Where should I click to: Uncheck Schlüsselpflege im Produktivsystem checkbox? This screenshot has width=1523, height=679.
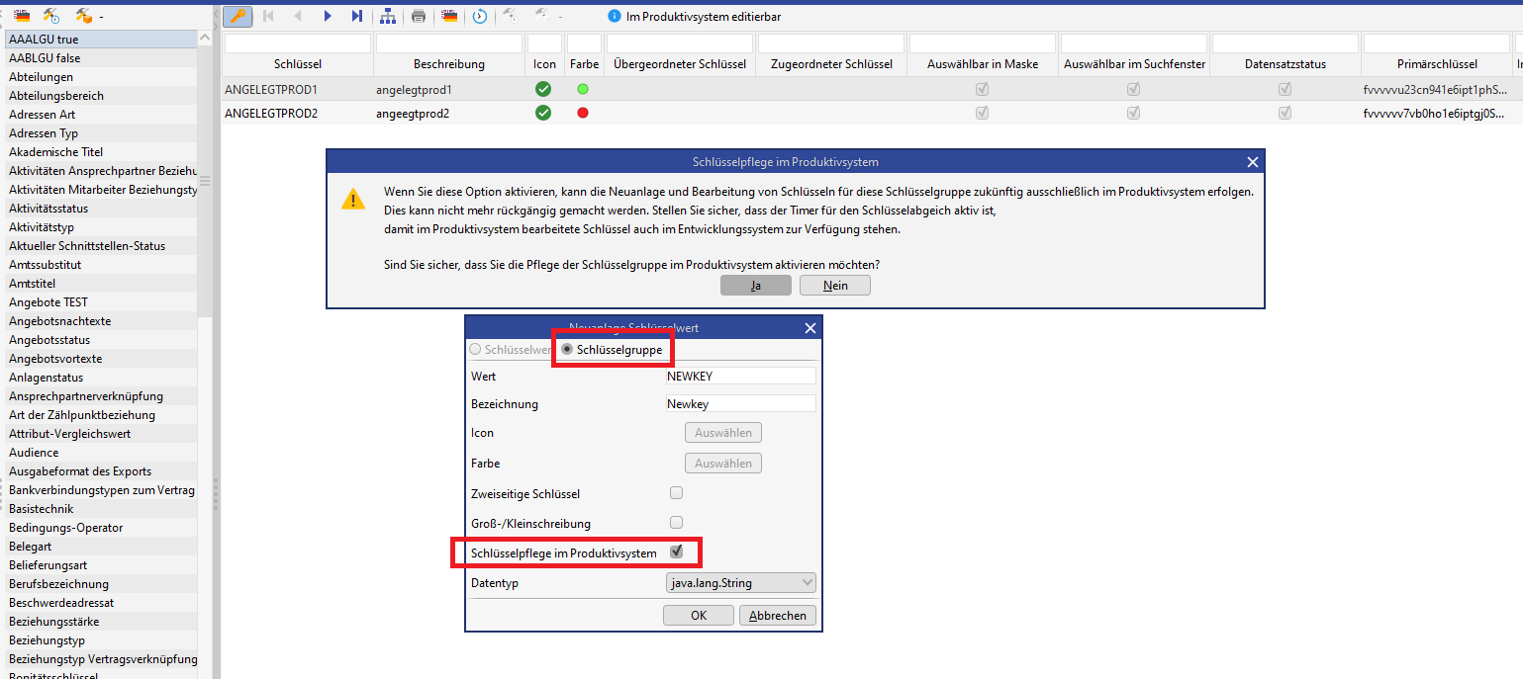[x=677, y=552]
